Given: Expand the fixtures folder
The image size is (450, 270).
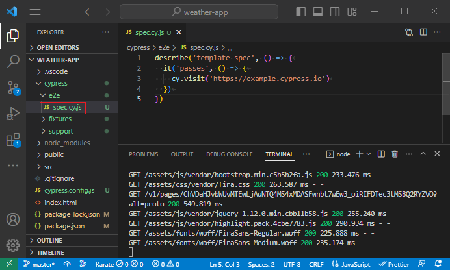Looking at the screenshot, I should tap(72, 119).
